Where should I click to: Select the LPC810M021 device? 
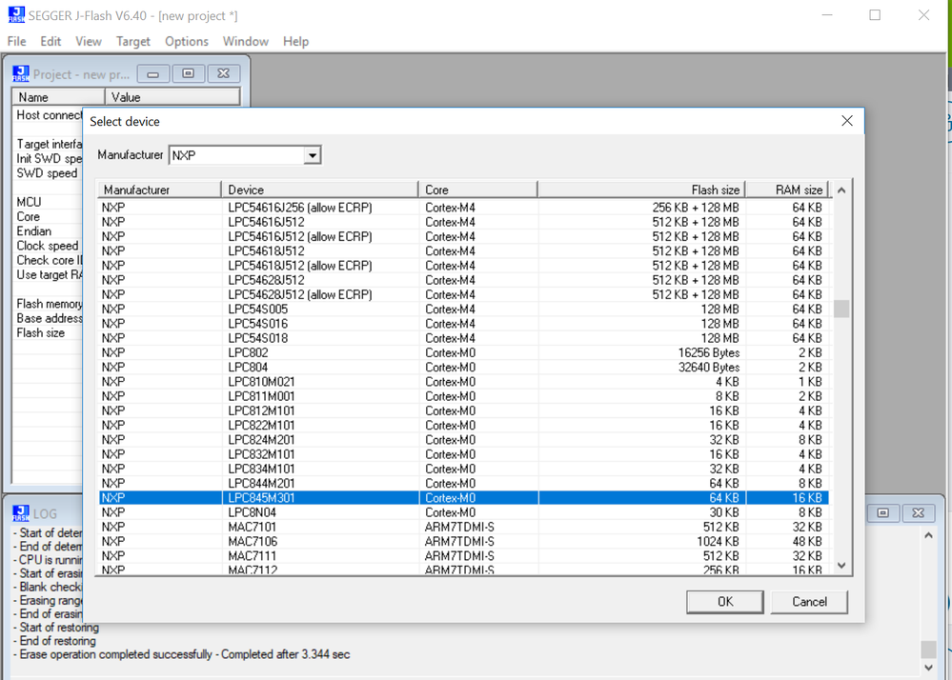tap(464, 382)
